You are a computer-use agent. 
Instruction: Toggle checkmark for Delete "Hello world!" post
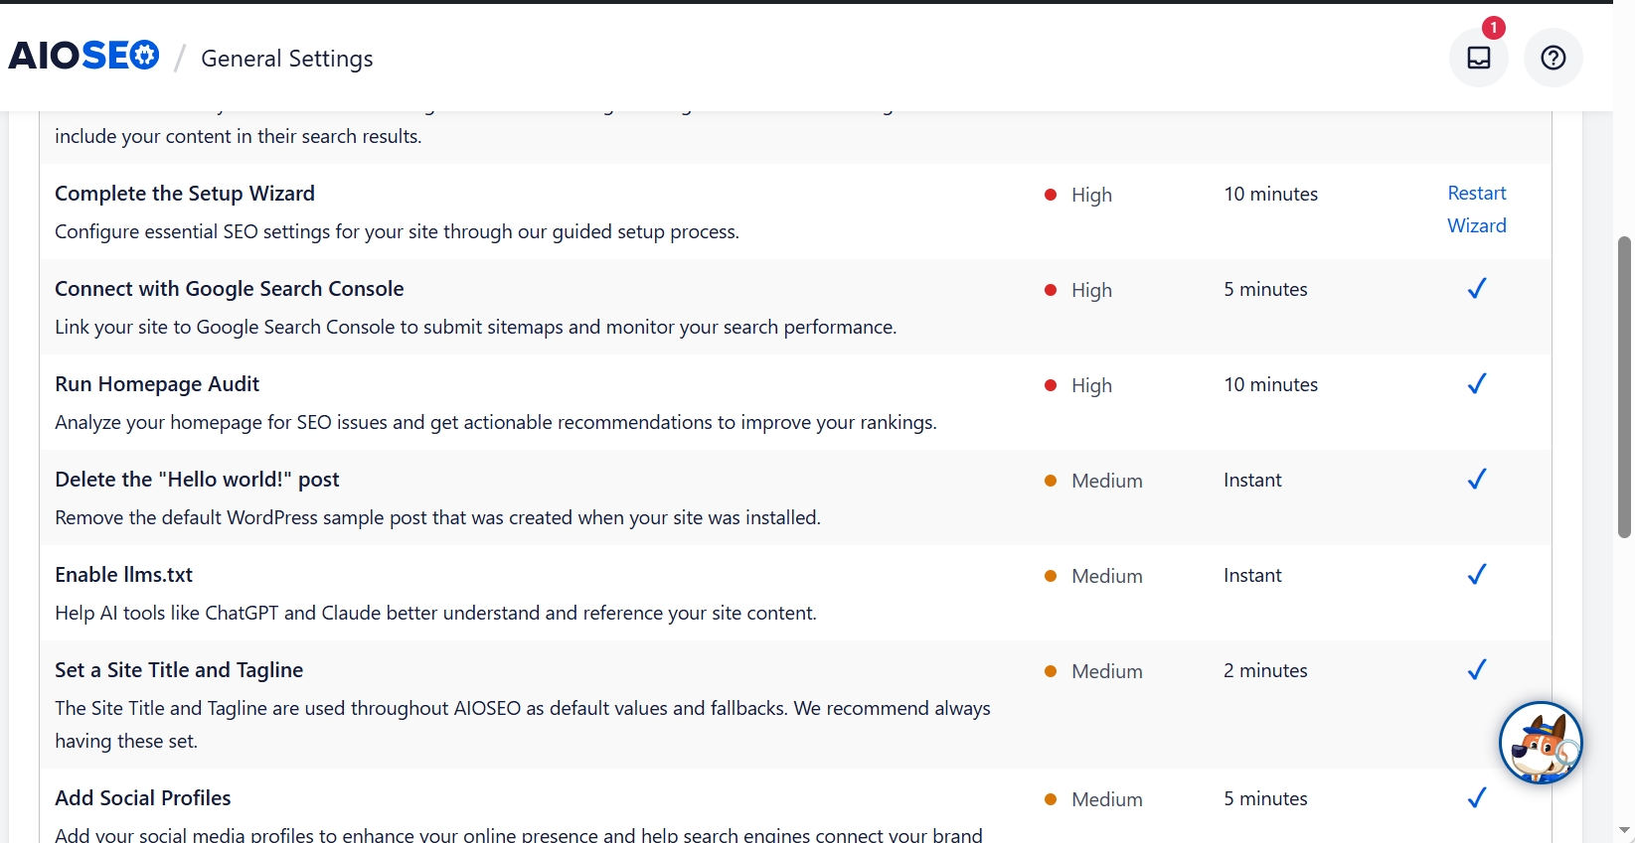pyautogui.click(x=1476, y=480)
